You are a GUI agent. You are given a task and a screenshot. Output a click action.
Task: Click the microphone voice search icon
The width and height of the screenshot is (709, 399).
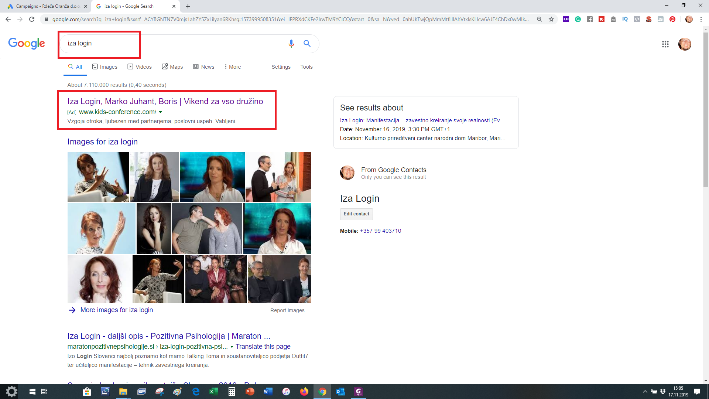click(291, 44)
